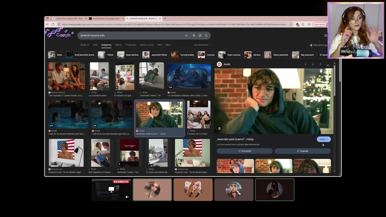Click the Iniciar sesión button
This screenshot has width=386, height=217.
click(x=320, y=24)
